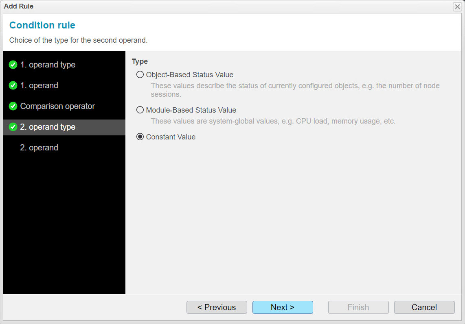The height and width of the screenshot is (324, 465).
Task: Jump to the "2. operand" step
Action: tap(39, 148)
